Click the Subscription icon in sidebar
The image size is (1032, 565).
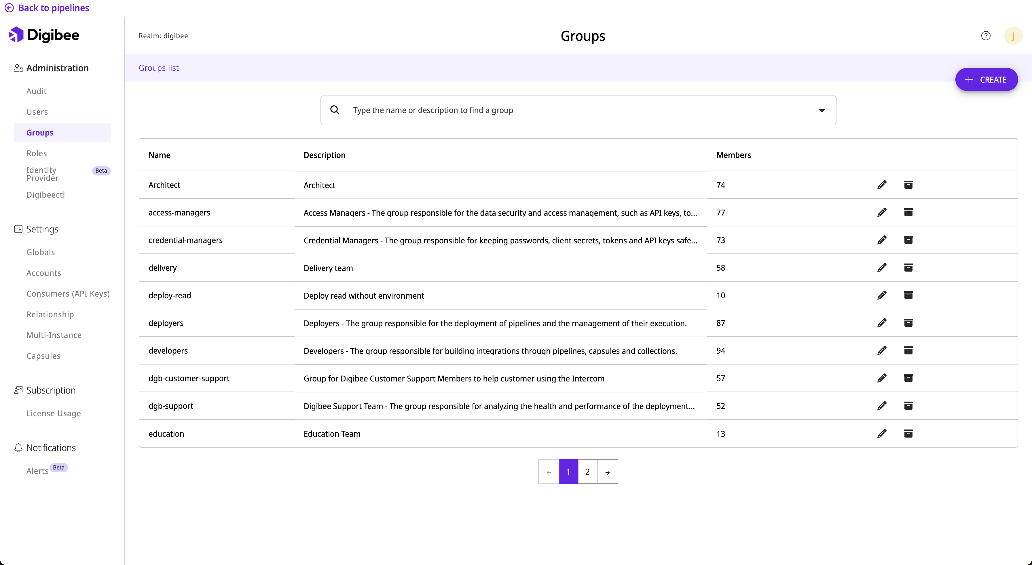point(18,390)
